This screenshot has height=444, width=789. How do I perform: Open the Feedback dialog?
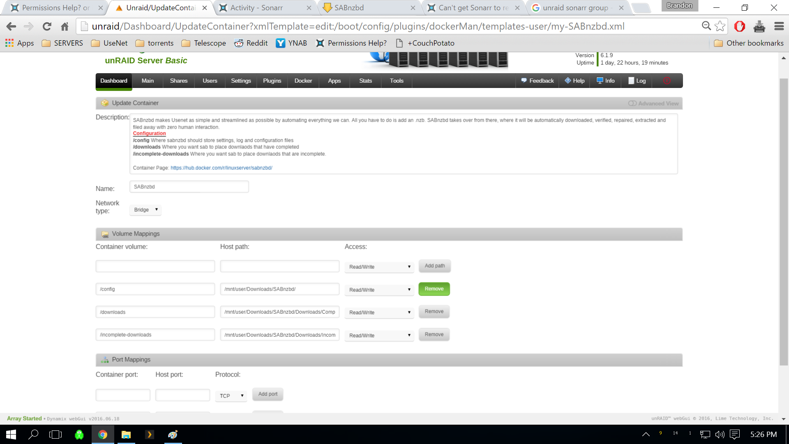(x=538, y=81)
